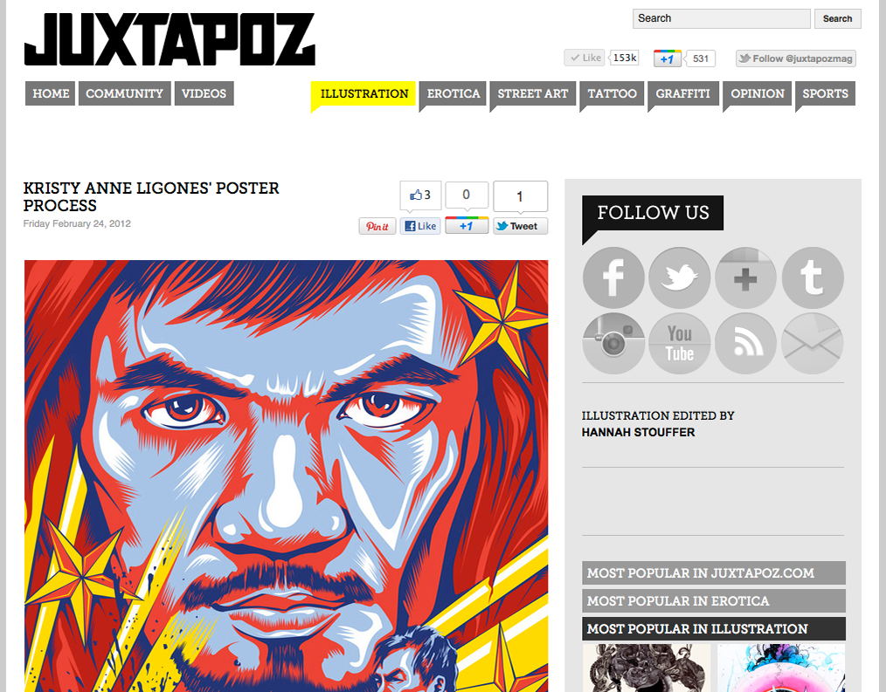Open the Juxtapoz logo homepage link
The image size is (886, 692).
(170, 39)
